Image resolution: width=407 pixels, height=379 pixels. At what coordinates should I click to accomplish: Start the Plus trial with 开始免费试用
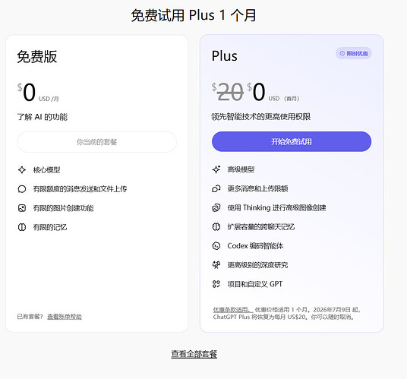point(292,142)
